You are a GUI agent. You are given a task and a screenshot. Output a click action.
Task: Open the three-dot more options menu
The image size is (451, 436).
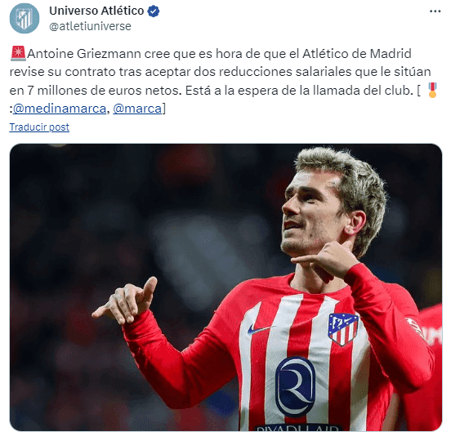tap(435, 11)
